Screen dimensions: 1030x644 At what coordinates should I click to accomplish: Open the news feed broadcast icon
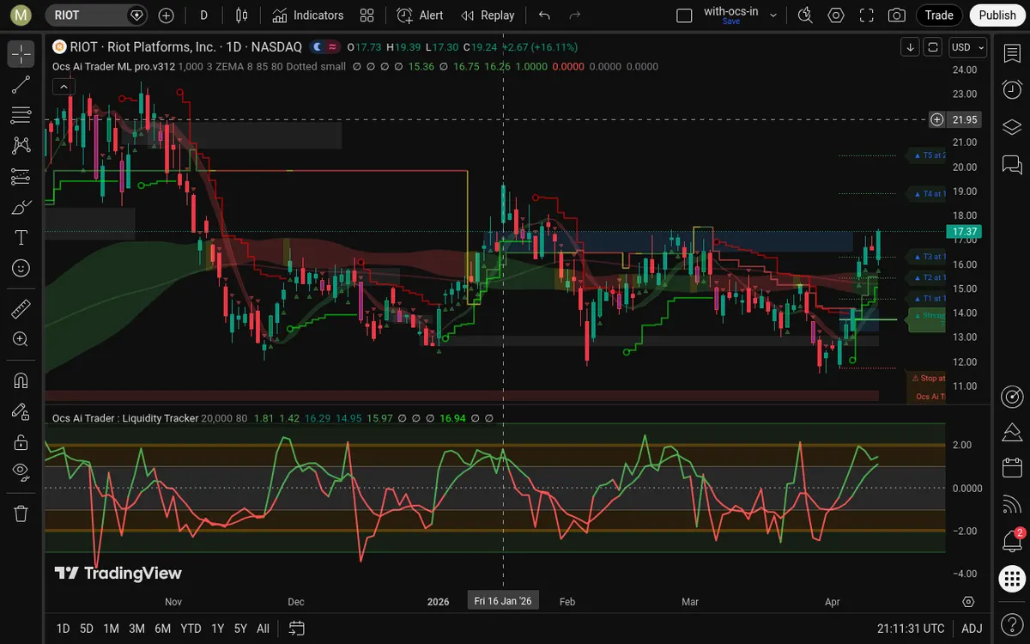[1012, 505]
